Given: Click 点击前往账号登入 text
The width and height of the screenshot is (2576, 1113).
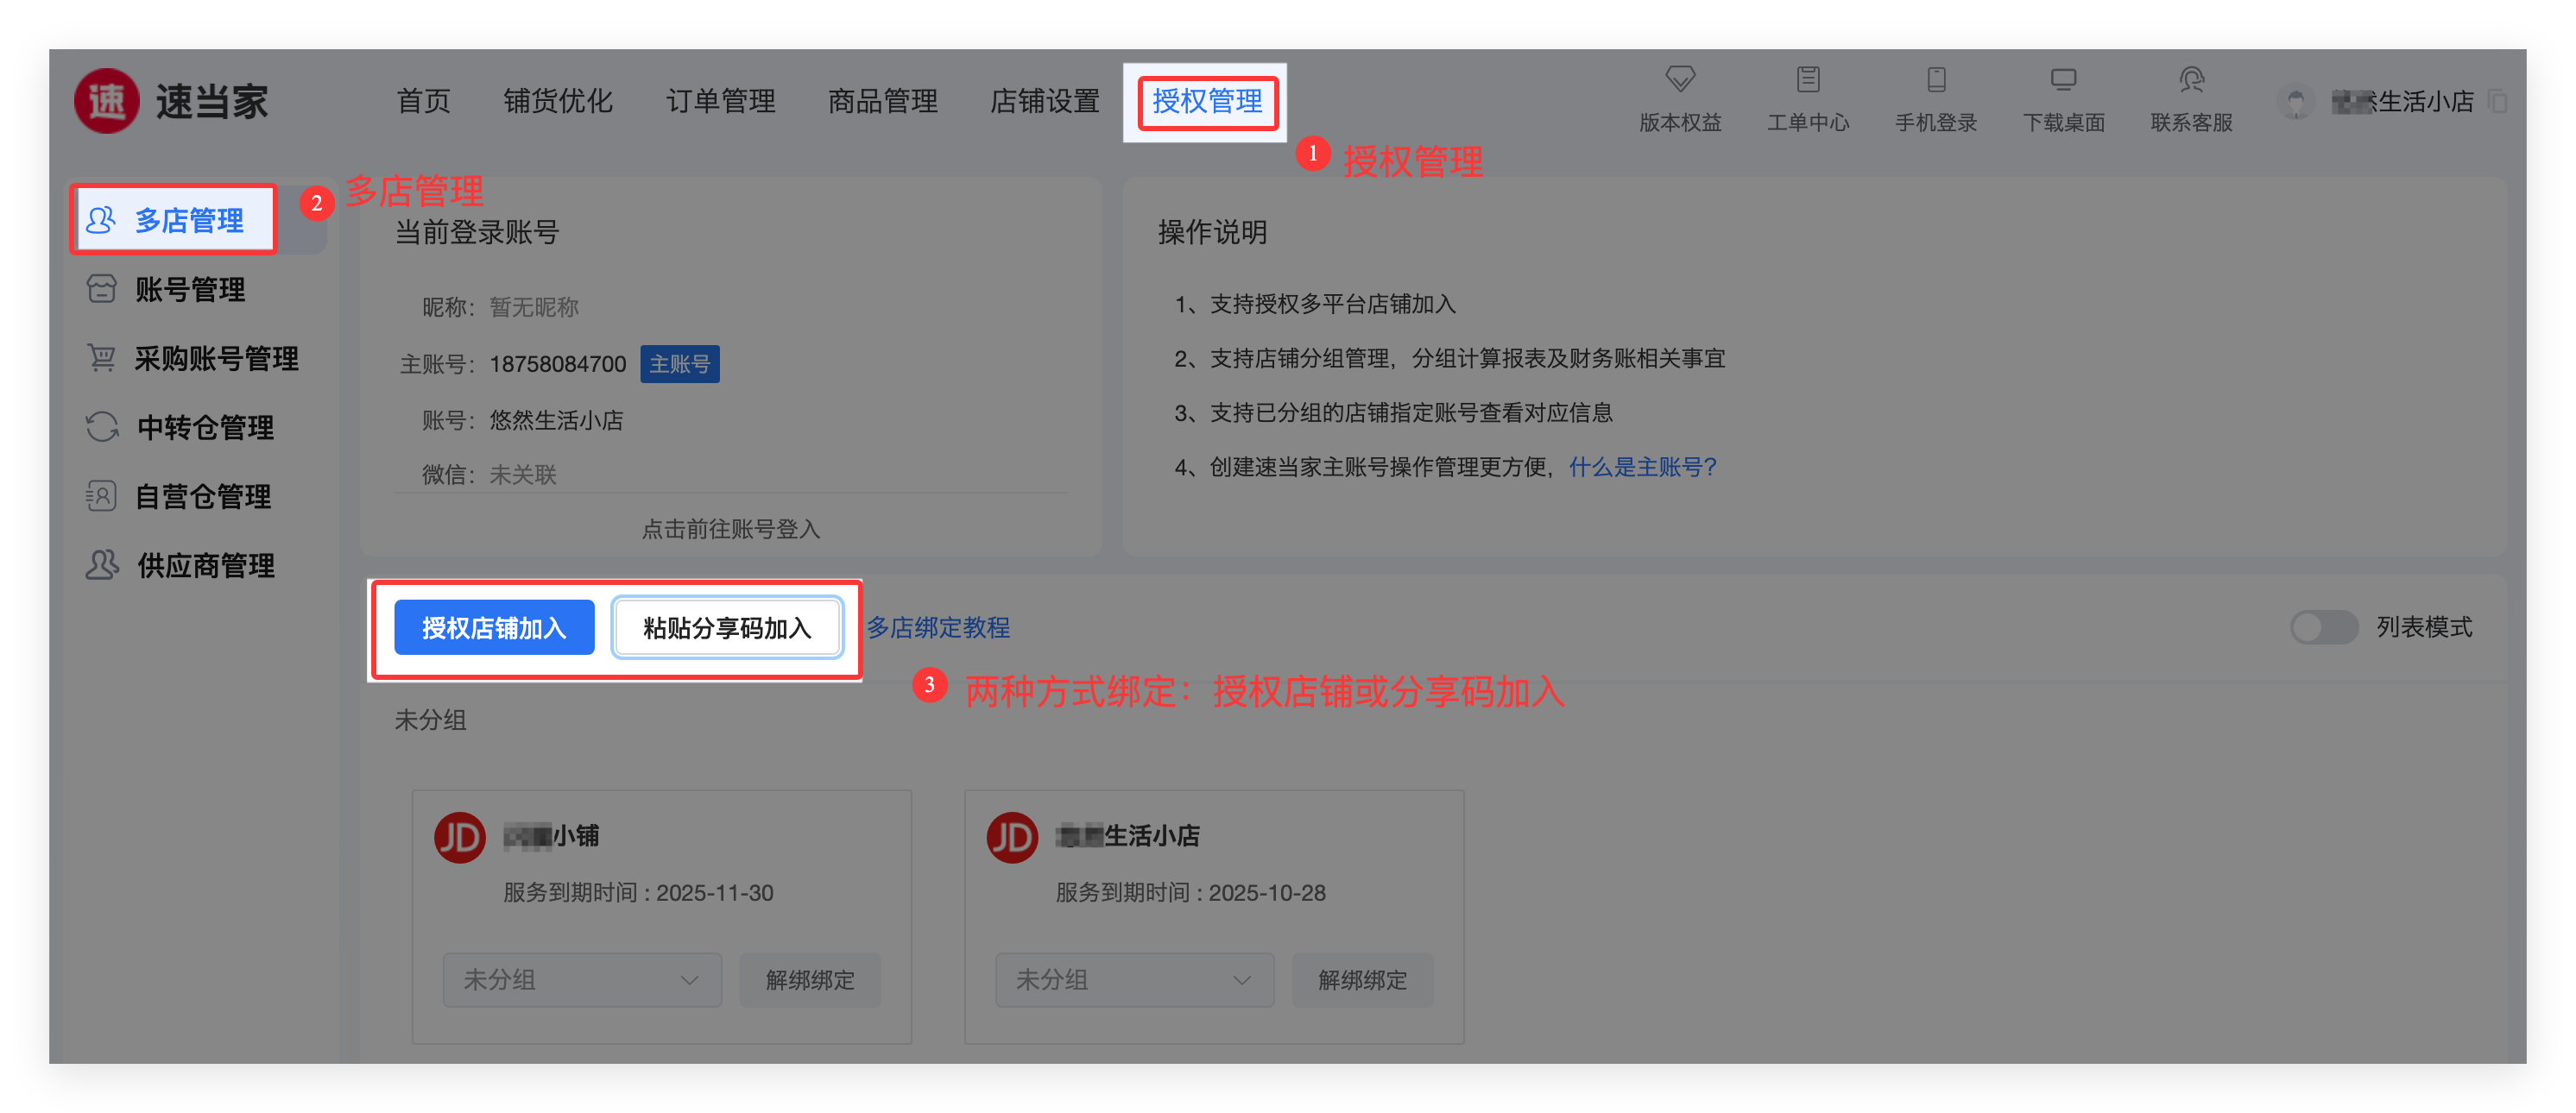Looking at the screenshot, I should click(731, 529).
